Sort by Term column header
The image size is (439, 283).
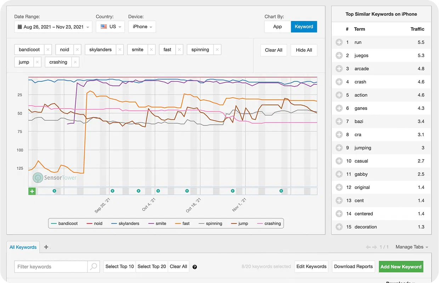click(x=360, y=29)
